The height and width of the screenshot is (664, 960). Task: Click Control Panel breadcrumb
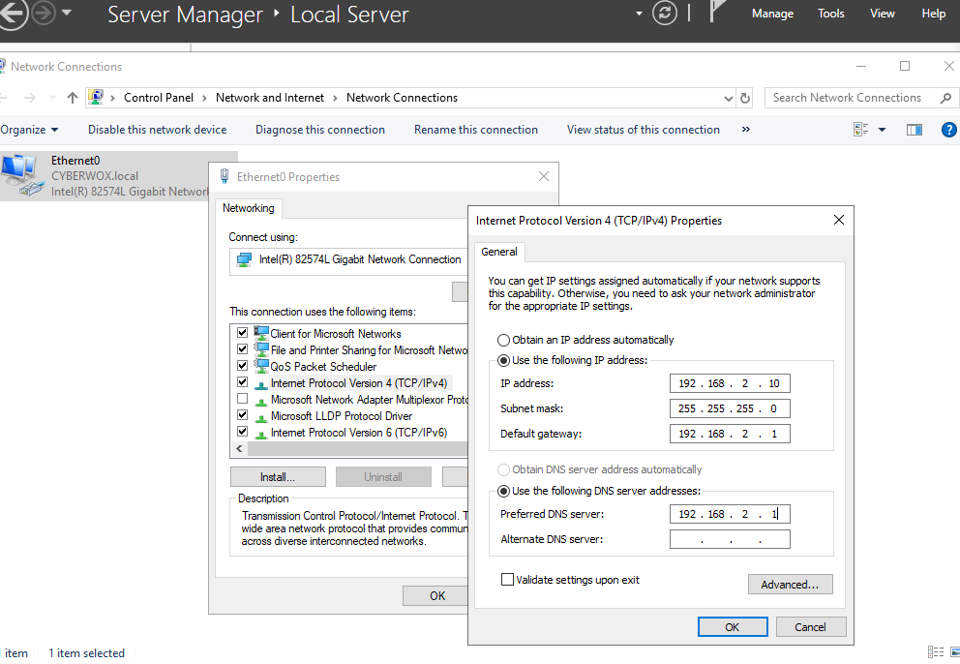pyautogui.click(x=159, y=98)
